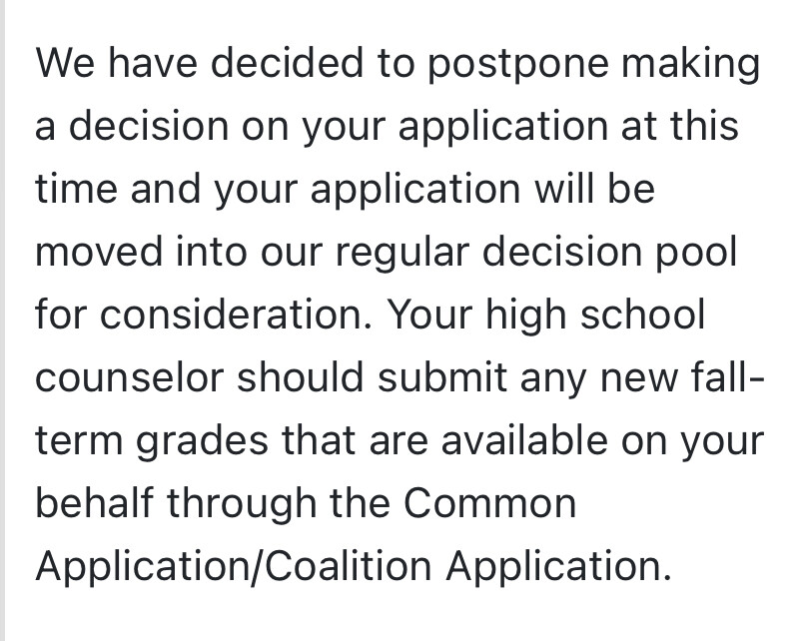Image resolution: width=800 pixels, height=641 pixels.
Task: Click the word 'making'
Action: 690,64
